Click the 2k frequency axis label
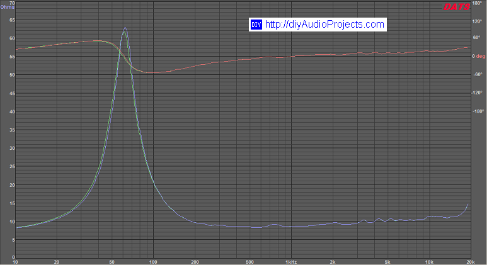 click(333, 261)
